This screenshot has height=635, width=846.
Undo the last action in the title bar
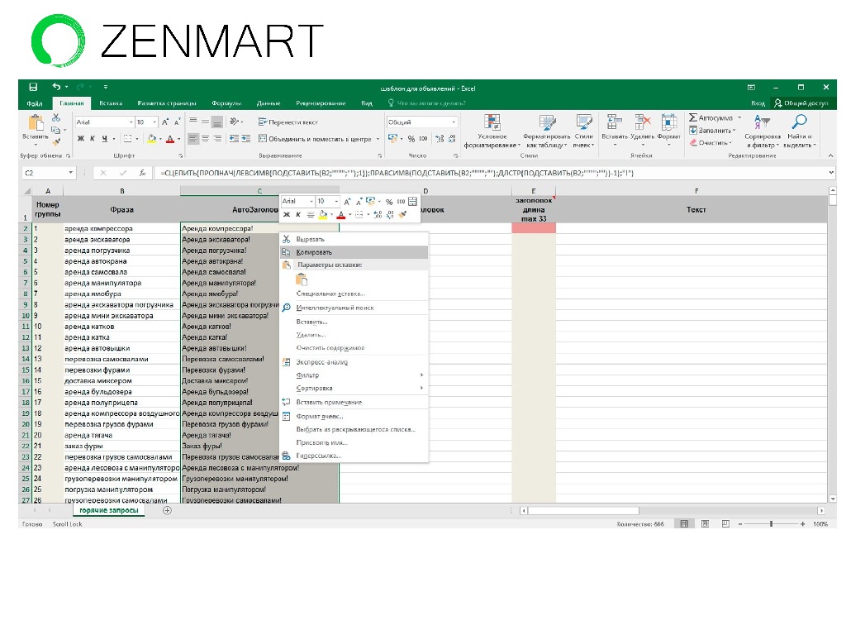(x=56, y=87)
